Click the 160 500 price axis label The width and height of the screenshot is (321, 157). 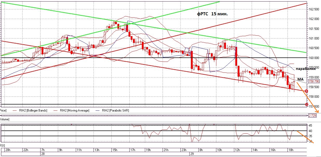coord(313,48)
